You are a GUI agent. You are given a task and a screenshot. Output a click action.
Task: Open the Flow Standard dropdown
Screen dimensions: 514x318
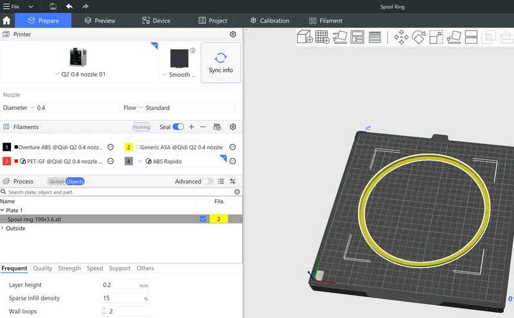(x=186, y=107)
